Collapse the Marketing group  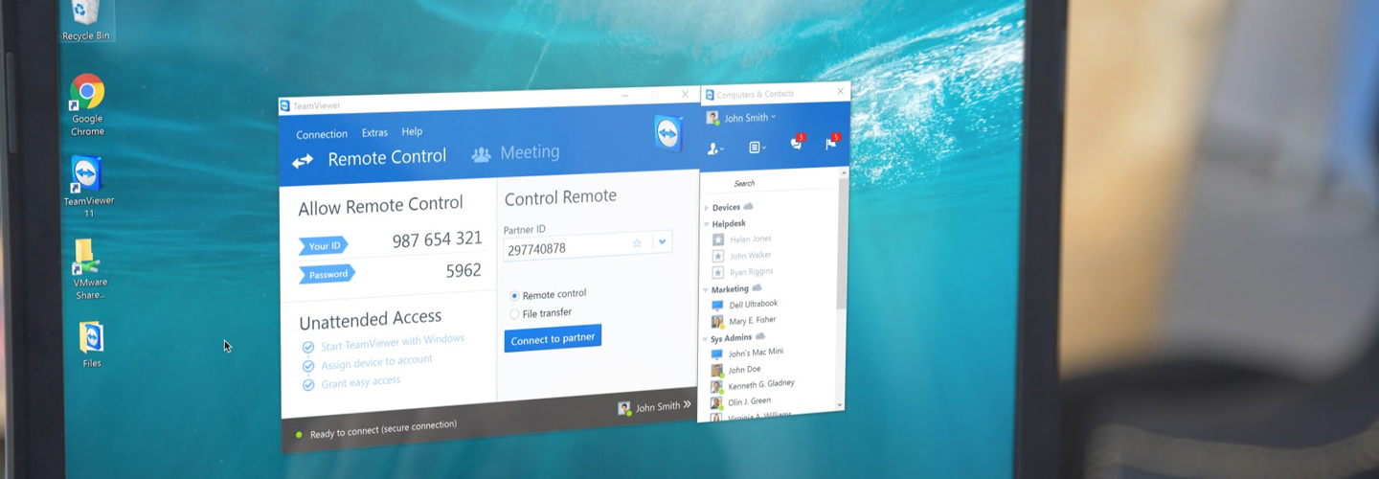click(707, 289)
